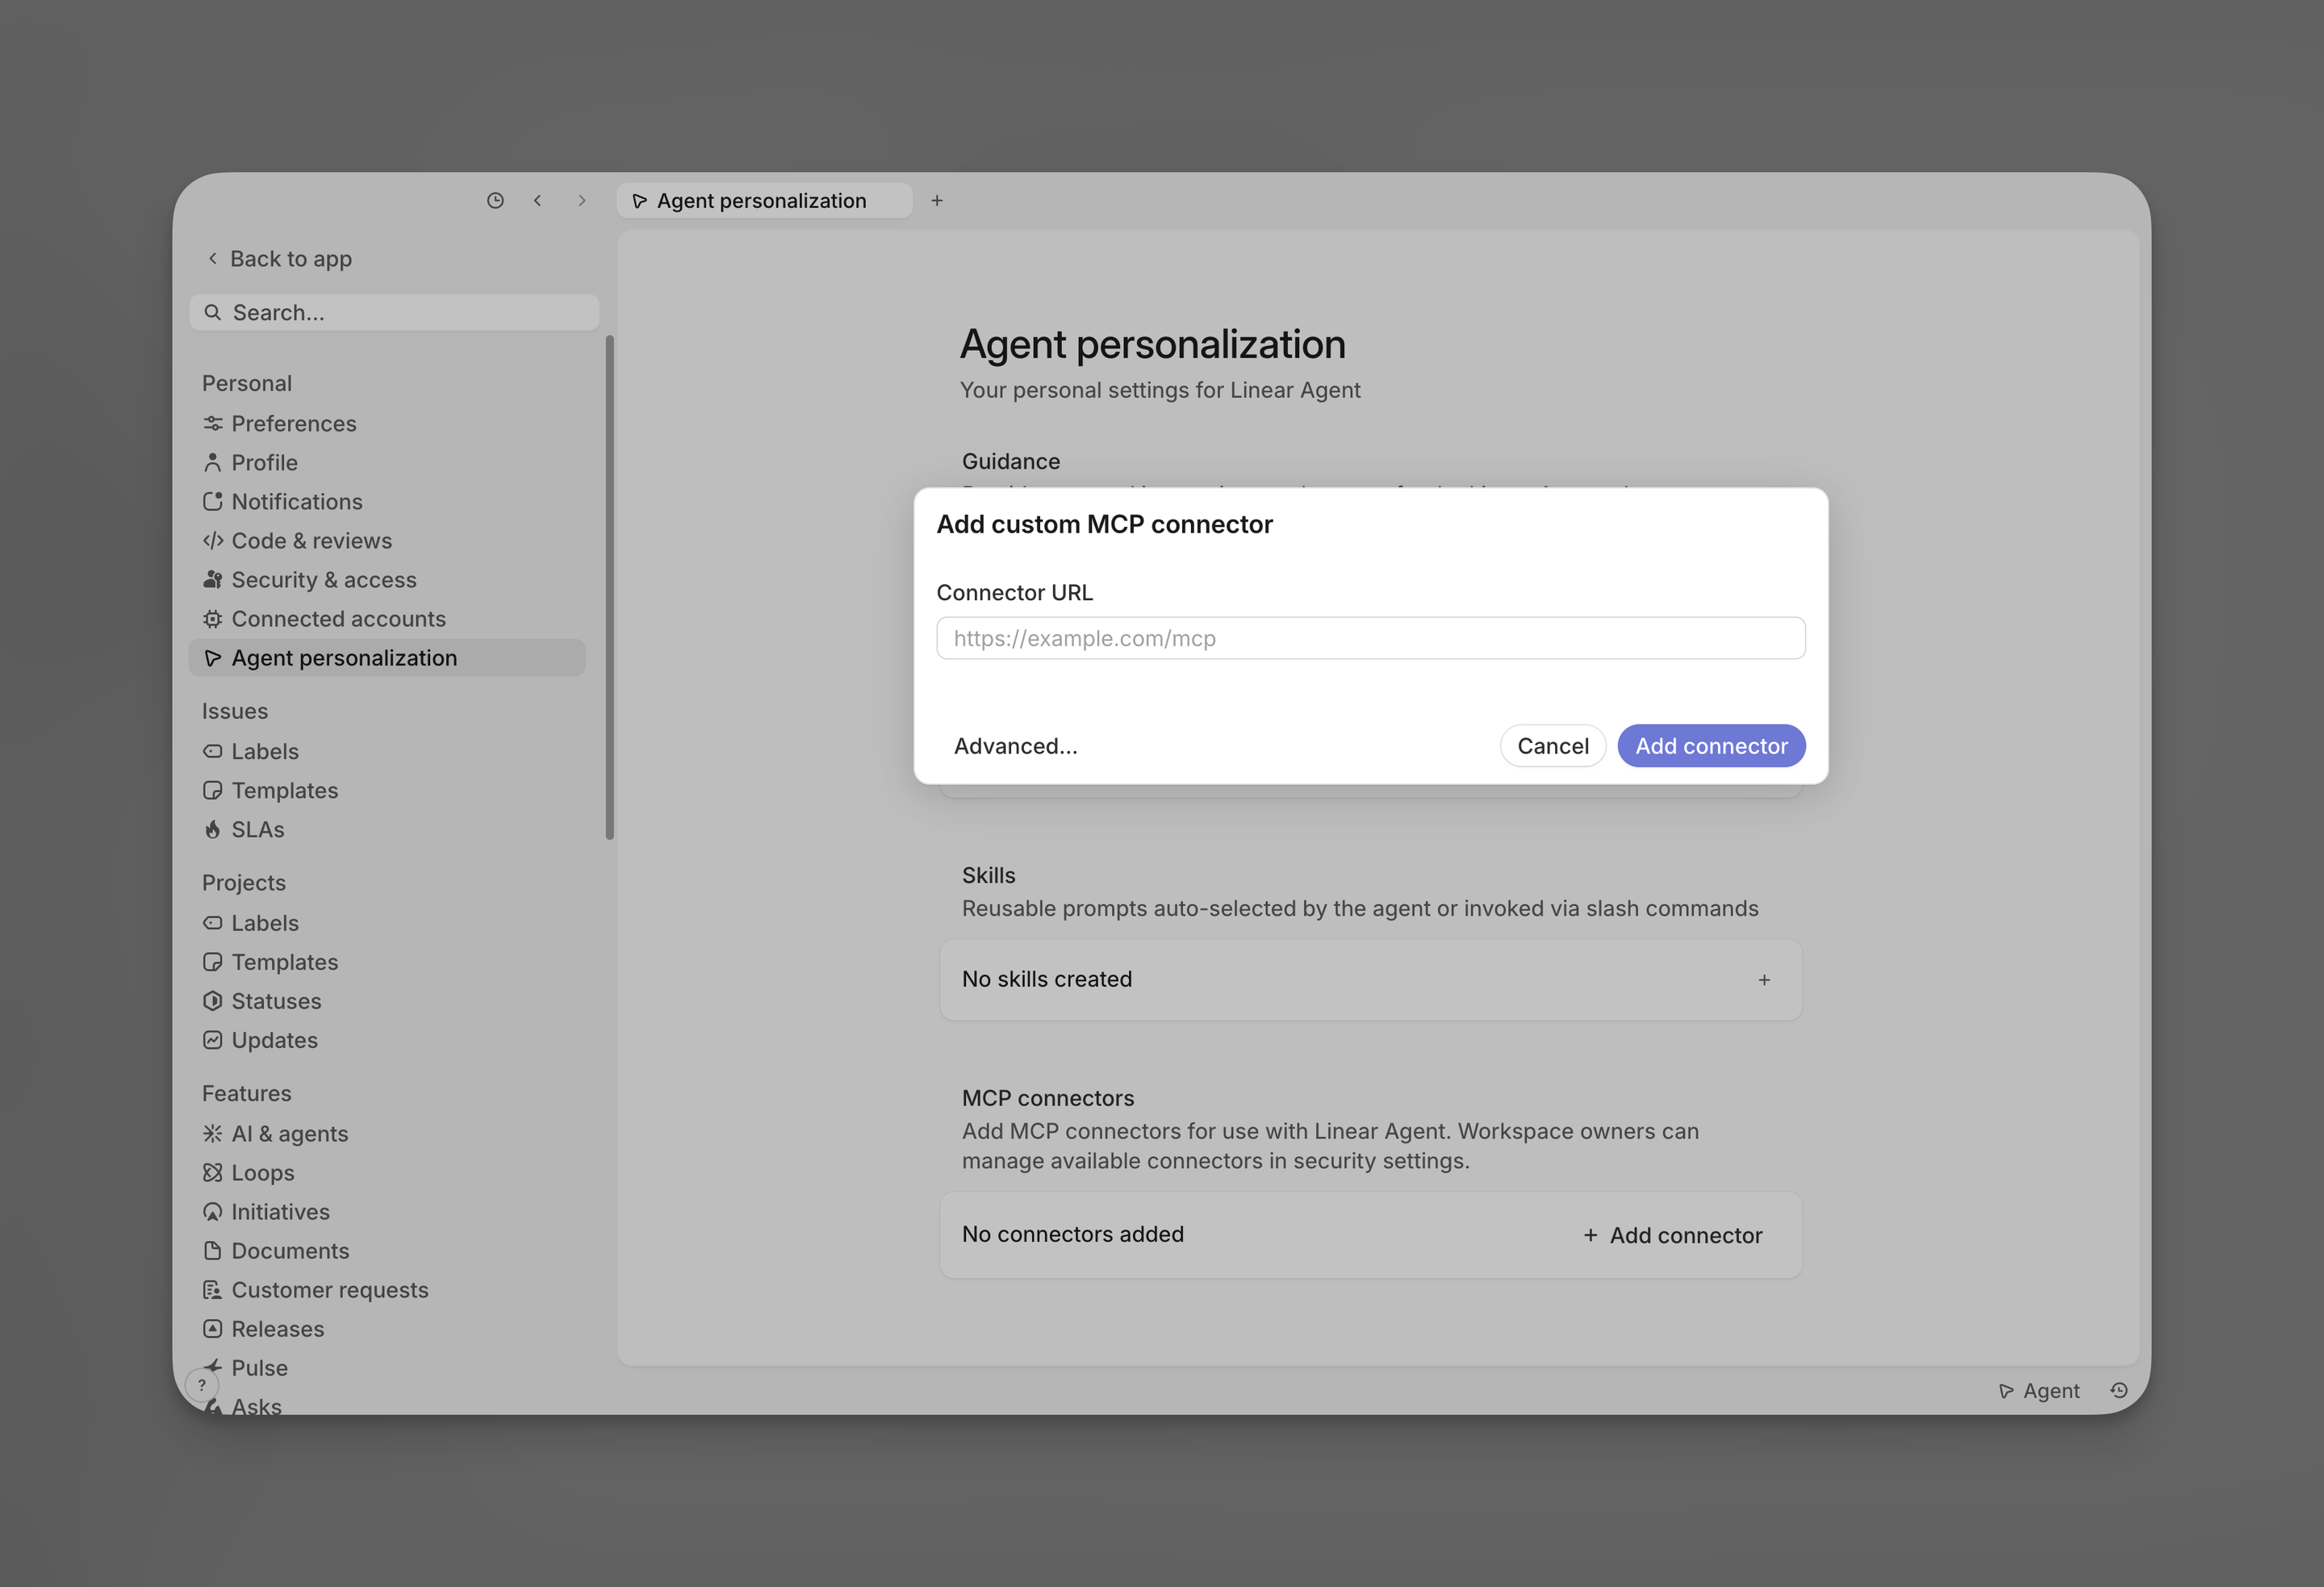
Task: Click the purple Add connector button in dialog
Action: (1711, 746)
